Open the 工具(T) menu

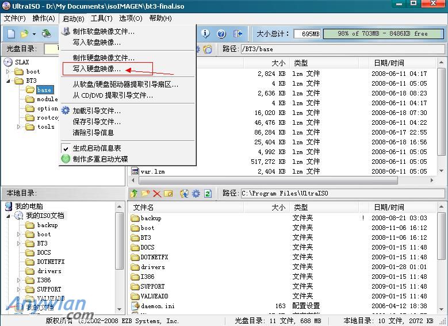pyautogui.click(x=101, y=18)
